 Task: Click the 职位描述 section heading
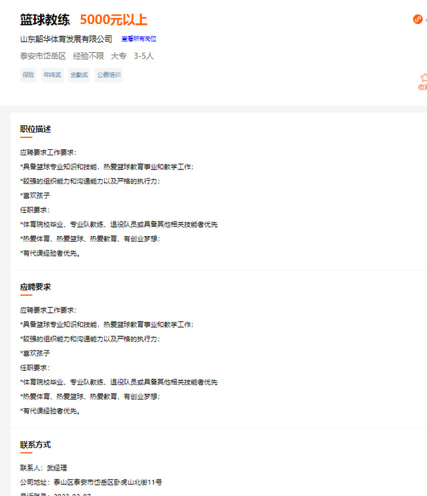[35, 129]
